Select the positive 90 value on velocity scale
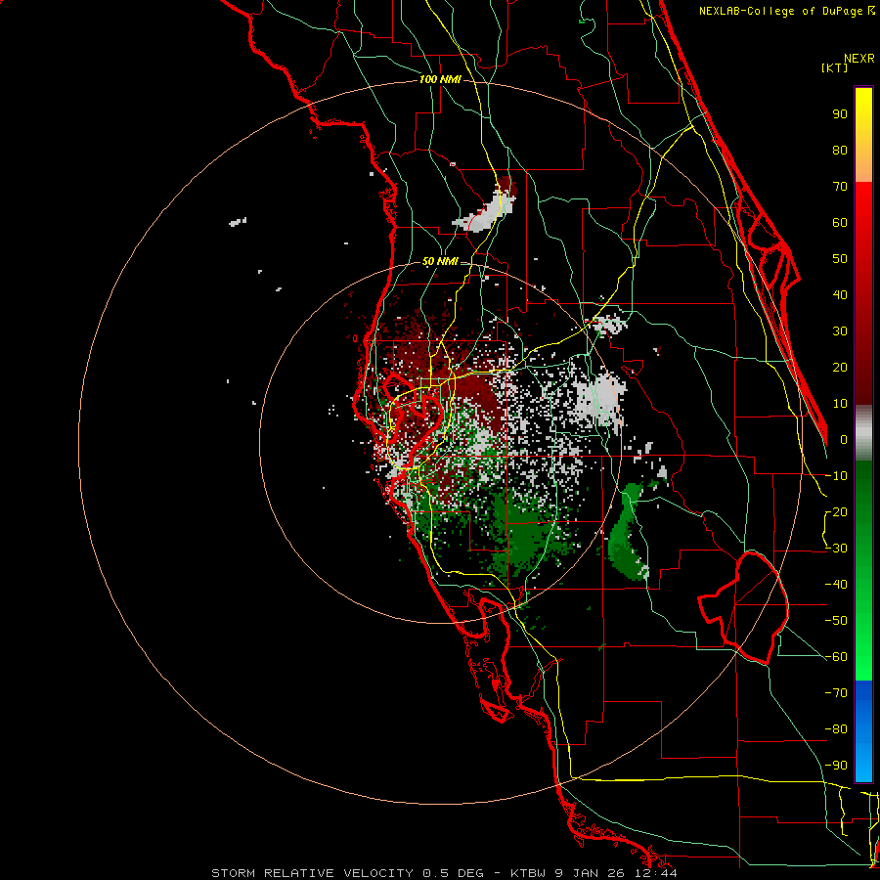The height and width of the screenshot is (880, 880). (840, 114)
